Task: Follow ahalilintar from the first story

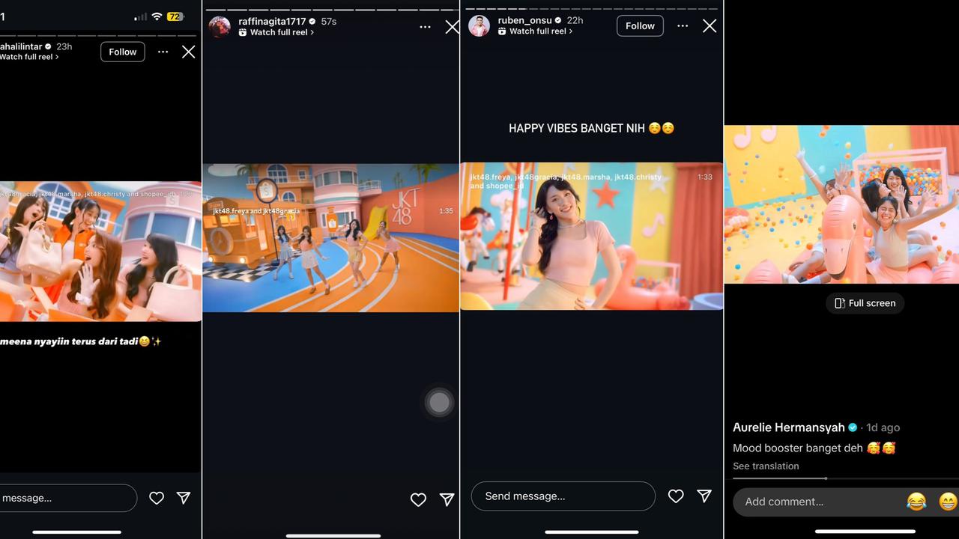Action: tap(122, 52)
